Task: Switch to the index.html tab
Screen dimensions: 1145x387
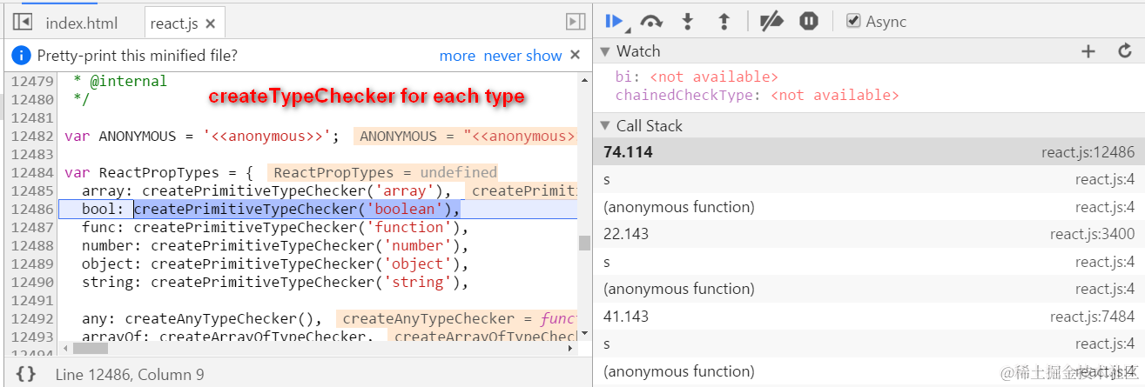Action: point(82,23)
